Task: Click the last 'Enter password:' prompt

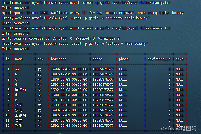Action: tap(16, 49)
